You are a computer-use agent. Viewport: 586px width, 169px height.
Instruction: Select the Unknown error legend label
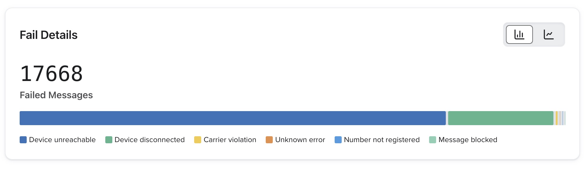(300, 140)
